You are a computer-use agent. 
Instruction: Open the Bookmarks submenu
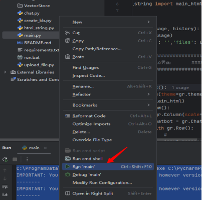click(108, 105)
